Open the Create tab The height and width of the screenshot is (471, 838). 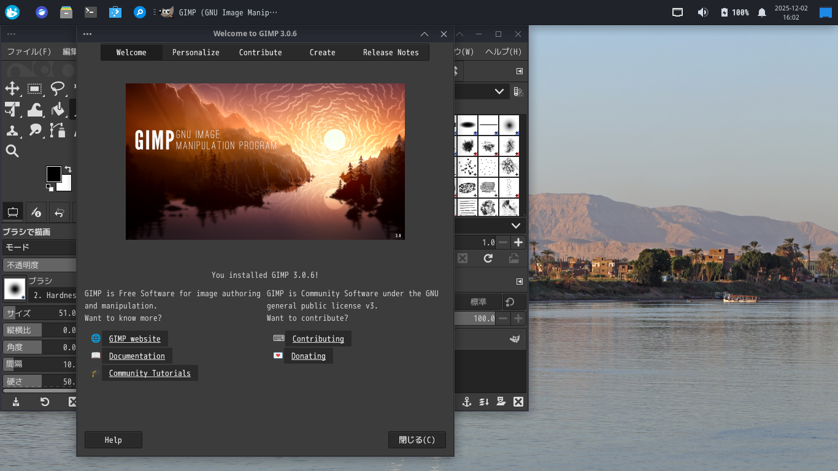pyautogui.click(x=322, y=53)
